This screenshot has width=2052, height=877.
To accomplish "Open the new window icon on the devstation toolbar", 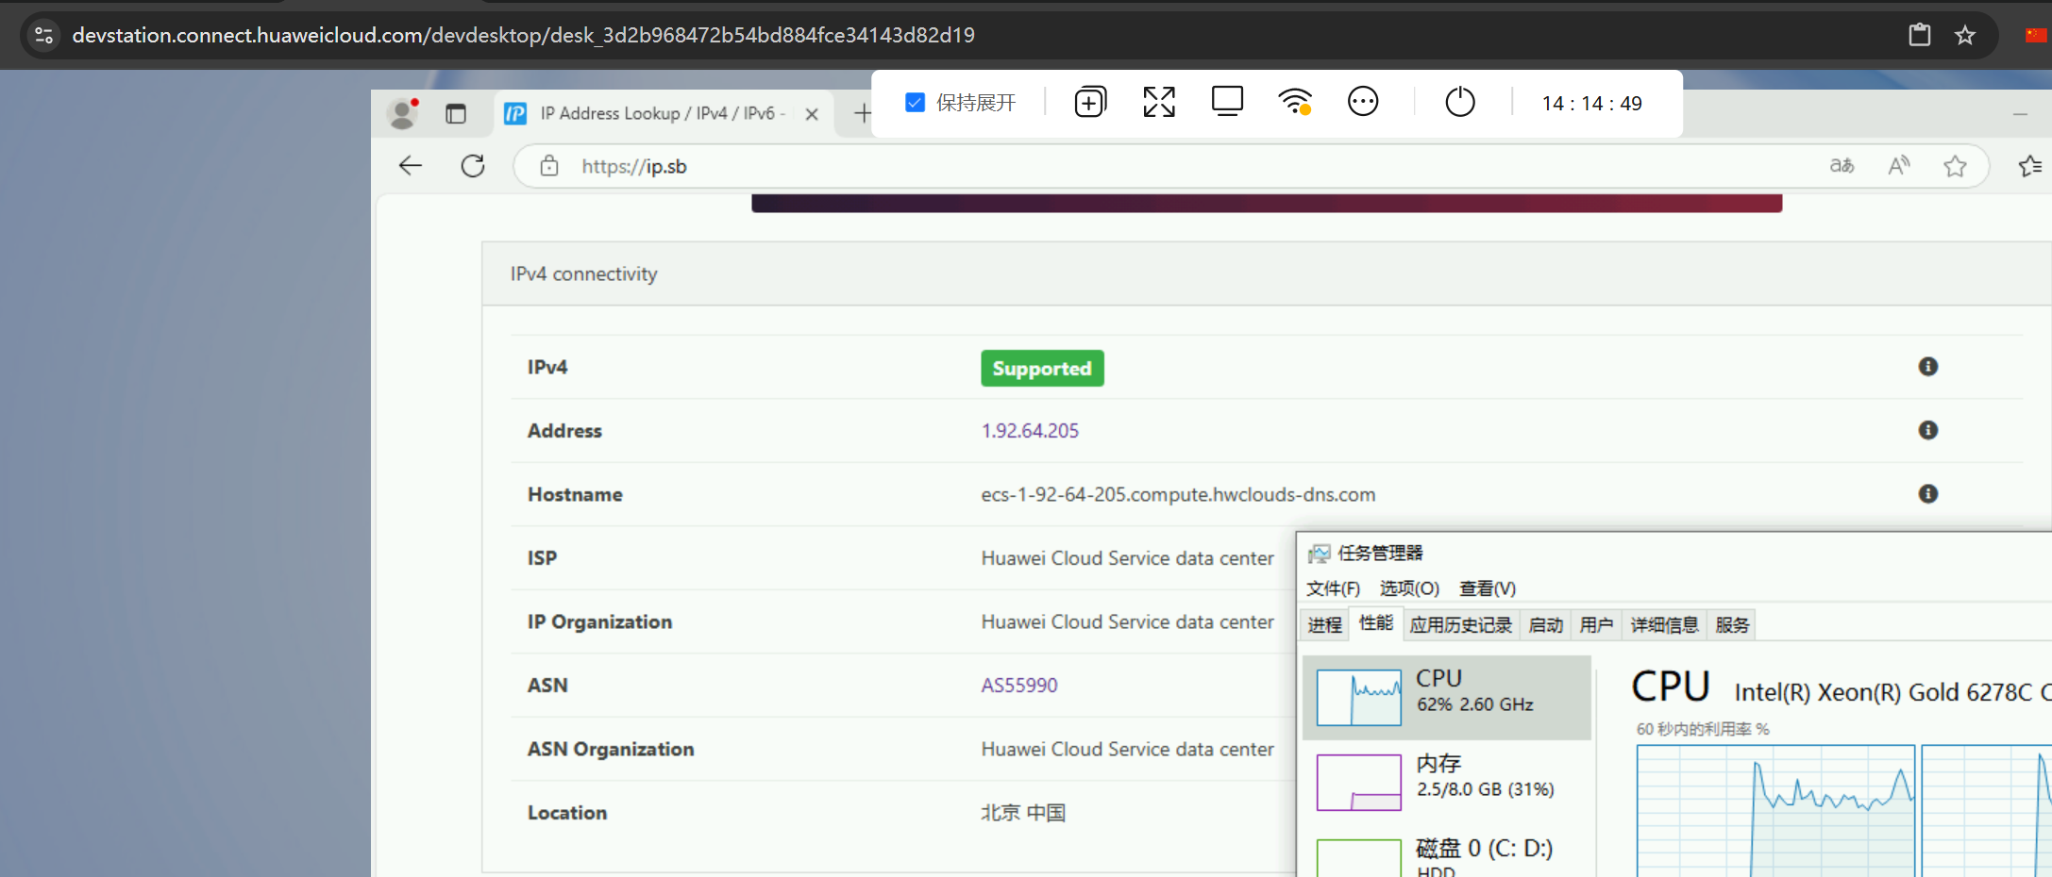I will (x=1090, y=102).
